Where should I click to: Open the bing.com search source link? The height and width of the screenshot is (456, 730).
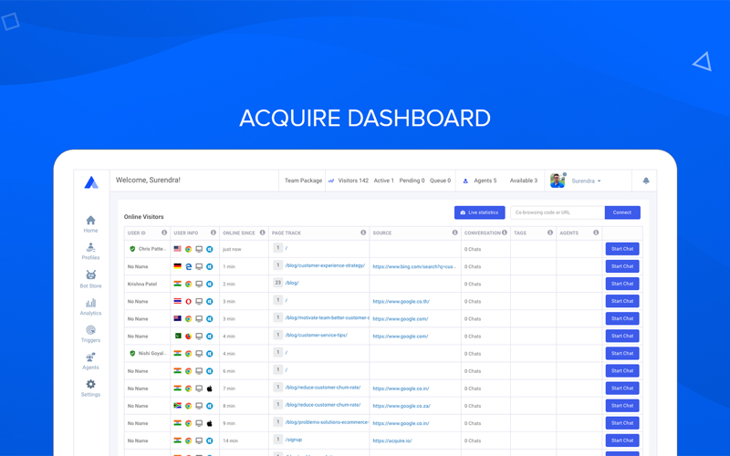(x=414, y=266)
